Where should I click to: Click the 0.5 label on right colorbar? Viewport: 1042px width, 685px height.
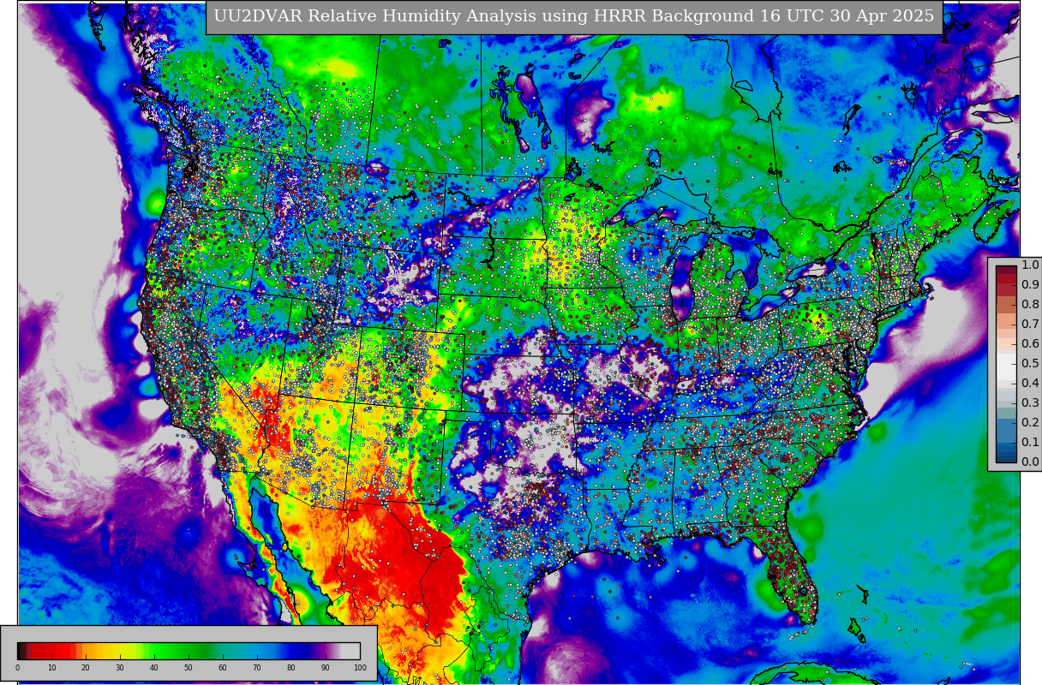(1030, 364)
